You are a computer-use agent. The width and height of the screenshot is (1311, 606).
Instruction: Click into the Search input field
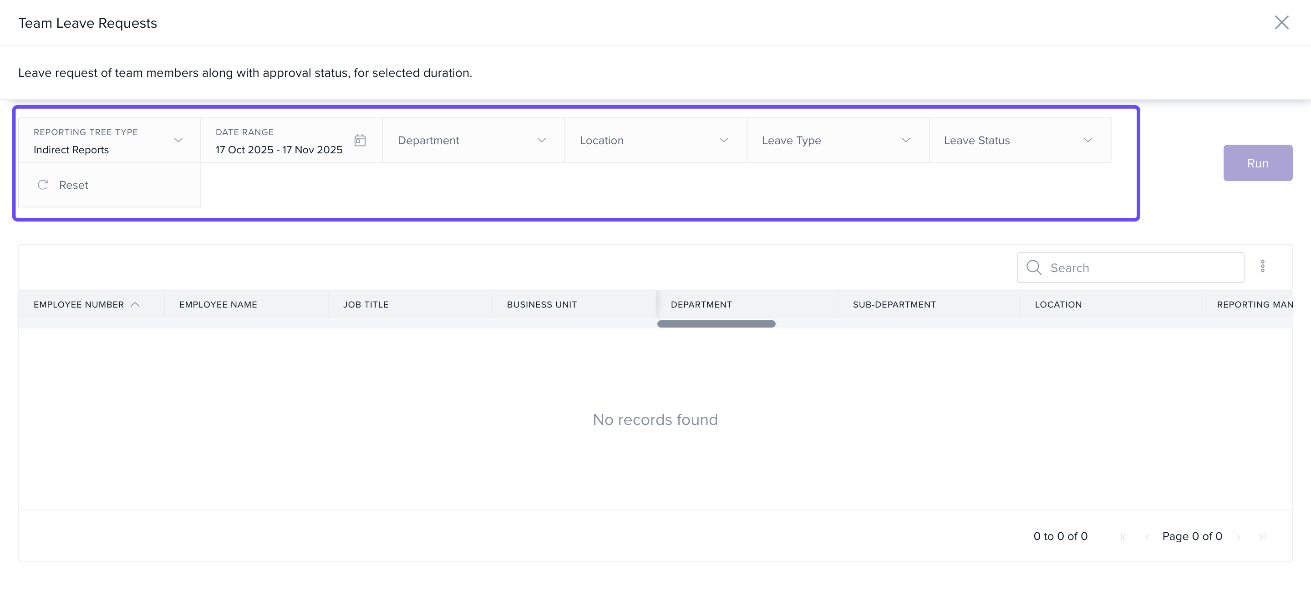(1140, 268)
